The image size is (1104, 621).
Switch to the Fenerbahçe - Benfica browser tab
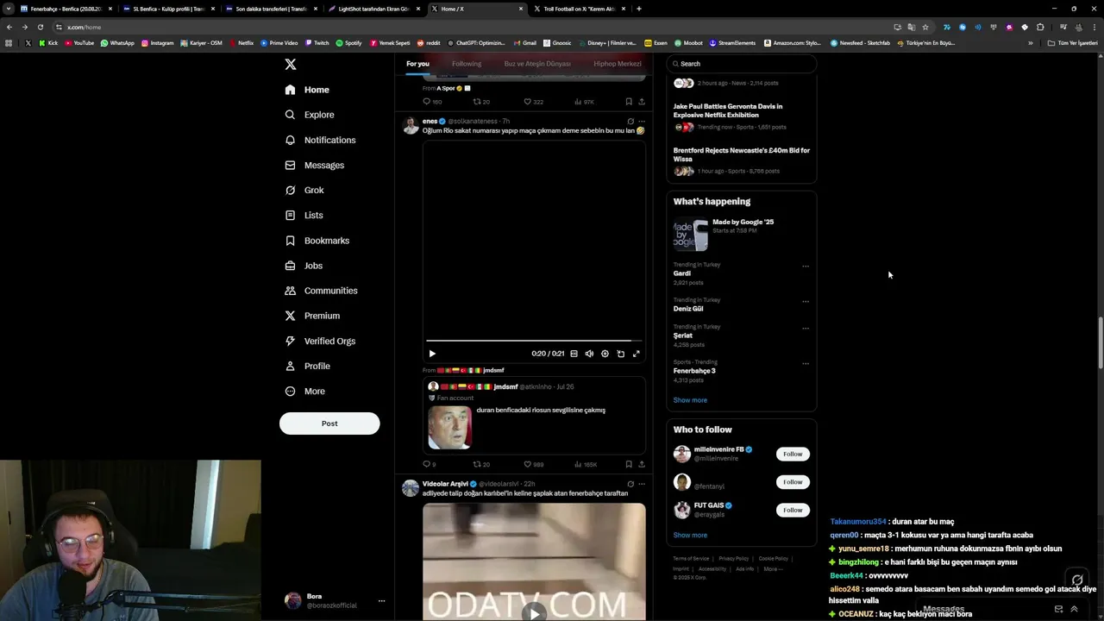pos(66,9)
